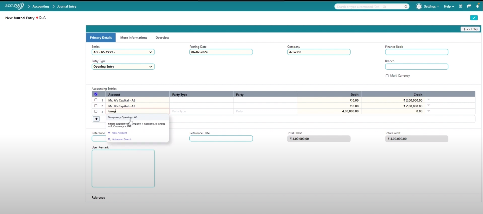
Task: Click row 2 credit ₹ 2,00,000.00 cell
Action: pyautogui.click(x=393, y=106)
